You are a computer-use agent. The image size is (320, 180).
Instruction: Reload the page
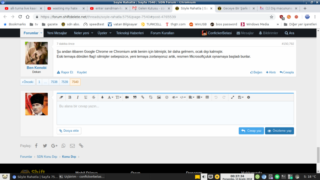pos(20,17)
